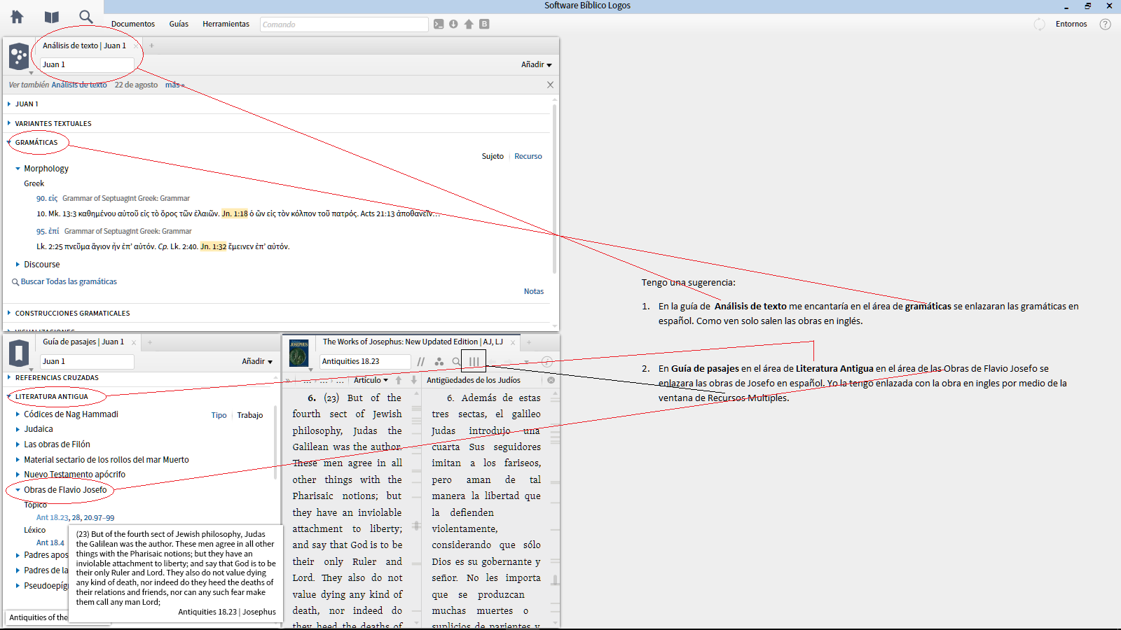
Task: Click the magnifier beside Buscar Todas las gramáticas
Action: coord(15,282)
